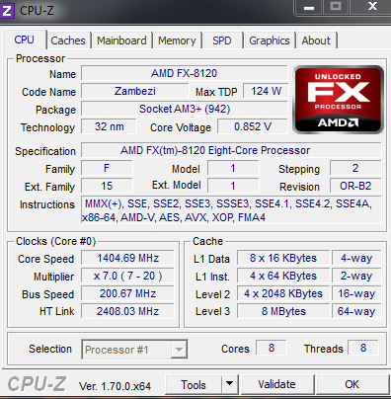The width and height of the screenshot is (391, 399).
Task: Click the Validate button
Action: pos(276,384)
